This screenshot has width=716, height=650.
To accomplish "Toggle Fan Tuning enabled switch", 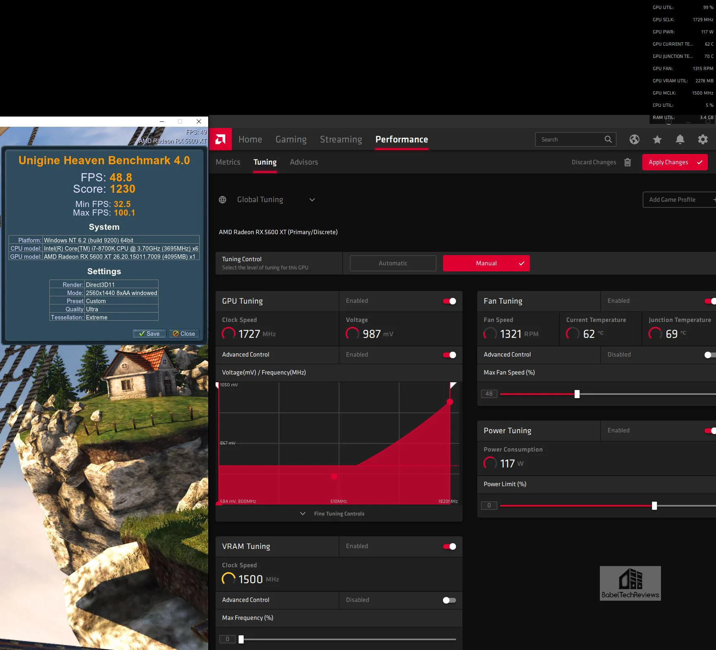I will pos(710,301).
